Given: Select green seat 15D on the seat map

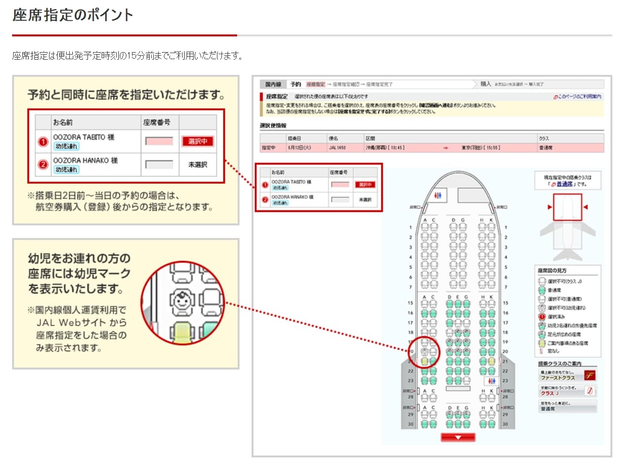Looking at the screenshot, I should 450,304.
